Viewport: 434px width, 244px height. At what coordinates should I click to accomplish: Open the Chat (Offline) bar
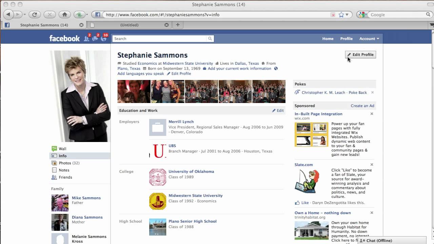tap(392, 240)
